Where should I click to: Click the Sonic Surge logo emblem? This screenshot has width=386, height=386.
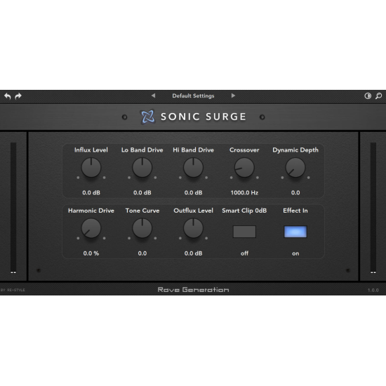tap(147, 117)
